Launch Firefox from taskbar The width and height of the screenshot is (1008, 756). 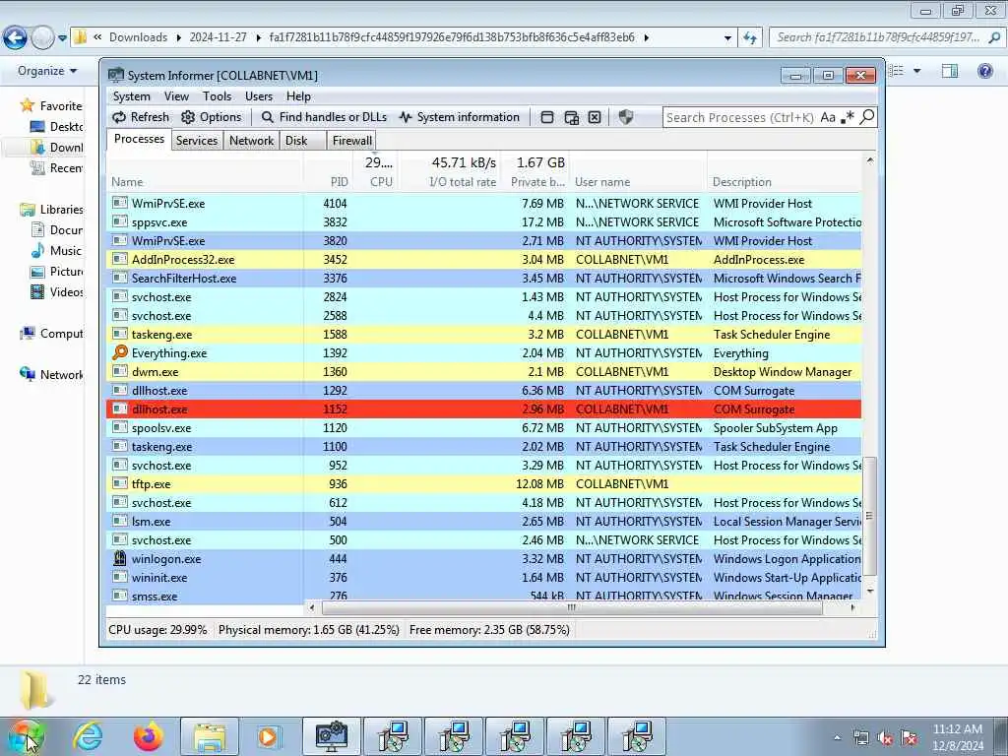point(148,736)
